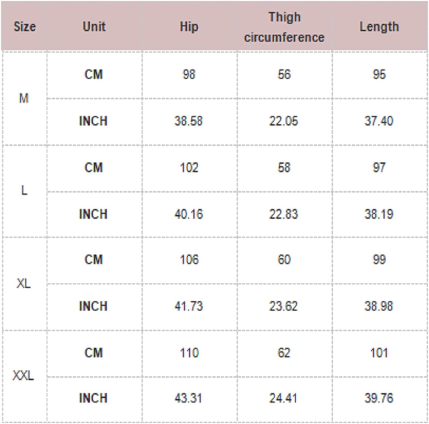The width and height of the screenshot is (429, 424).
Task: Click the hip value 43.31
Action: point(189,398)
